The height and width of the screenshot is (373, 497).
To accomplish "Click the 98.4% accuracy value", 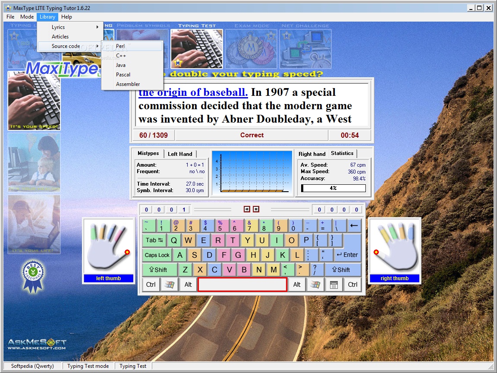I will tap(359, 179).
